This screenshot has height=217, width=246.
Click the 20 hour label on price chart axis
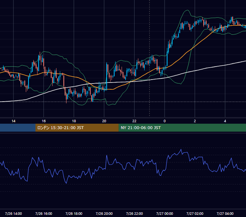pyautogui.click(x=104, y=121)
